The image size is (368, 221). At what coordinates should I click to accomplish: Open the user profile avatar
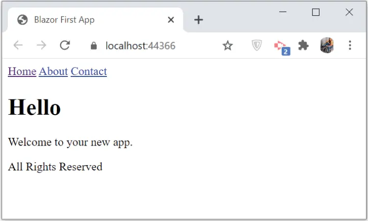(327, 45)
